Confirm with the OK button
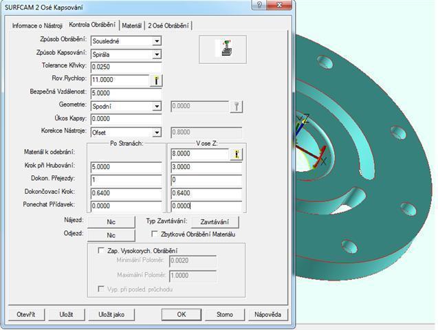The image size is (438, 330). [182, 314]
